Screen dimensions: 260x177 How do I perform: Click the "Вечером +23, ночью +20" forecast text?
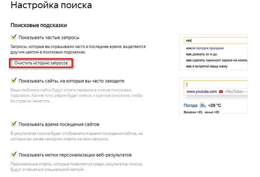[x=202, y=112]
